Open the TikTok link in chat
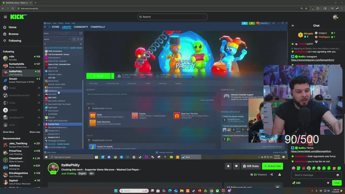Screen dimensions: 345x194 pos(311,151)
